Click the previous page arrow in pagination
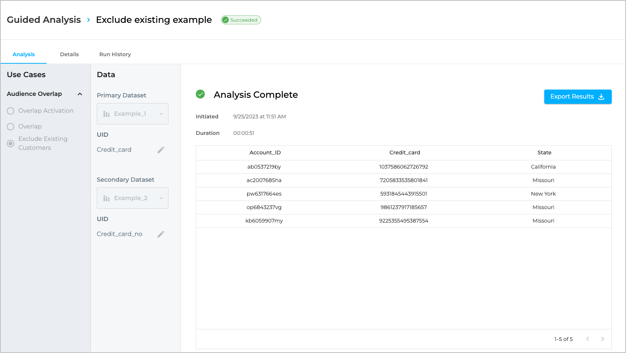 point(588,339)
